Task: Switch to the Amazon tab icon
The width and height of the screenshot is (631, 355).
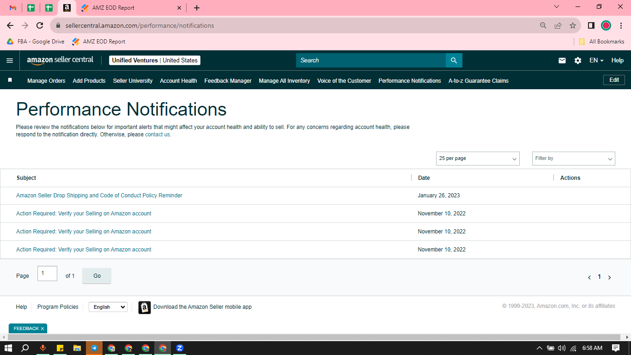Action: point(67,8)
